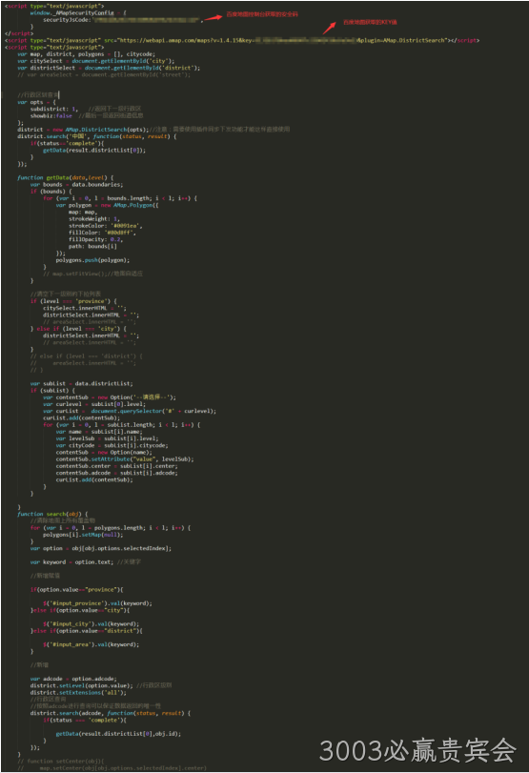Viewport: 529px width, 773px height.
Task: Click "district.setExtensions('all');" line
Action: (78, 693)
